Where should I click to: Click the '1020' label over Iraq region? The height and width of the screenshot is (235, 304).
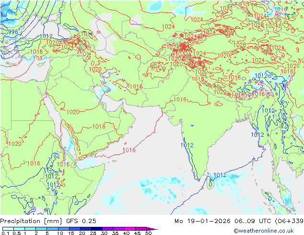coord(95,69)
